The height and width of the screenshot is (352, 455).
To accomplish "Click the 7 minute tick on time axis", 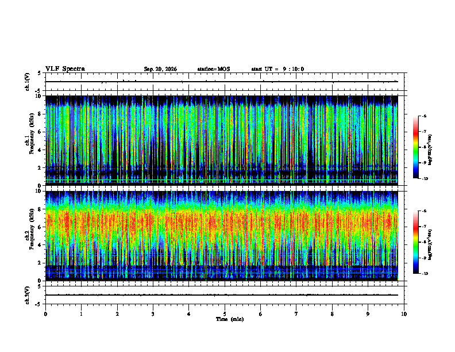I will (x=296, y=314).
